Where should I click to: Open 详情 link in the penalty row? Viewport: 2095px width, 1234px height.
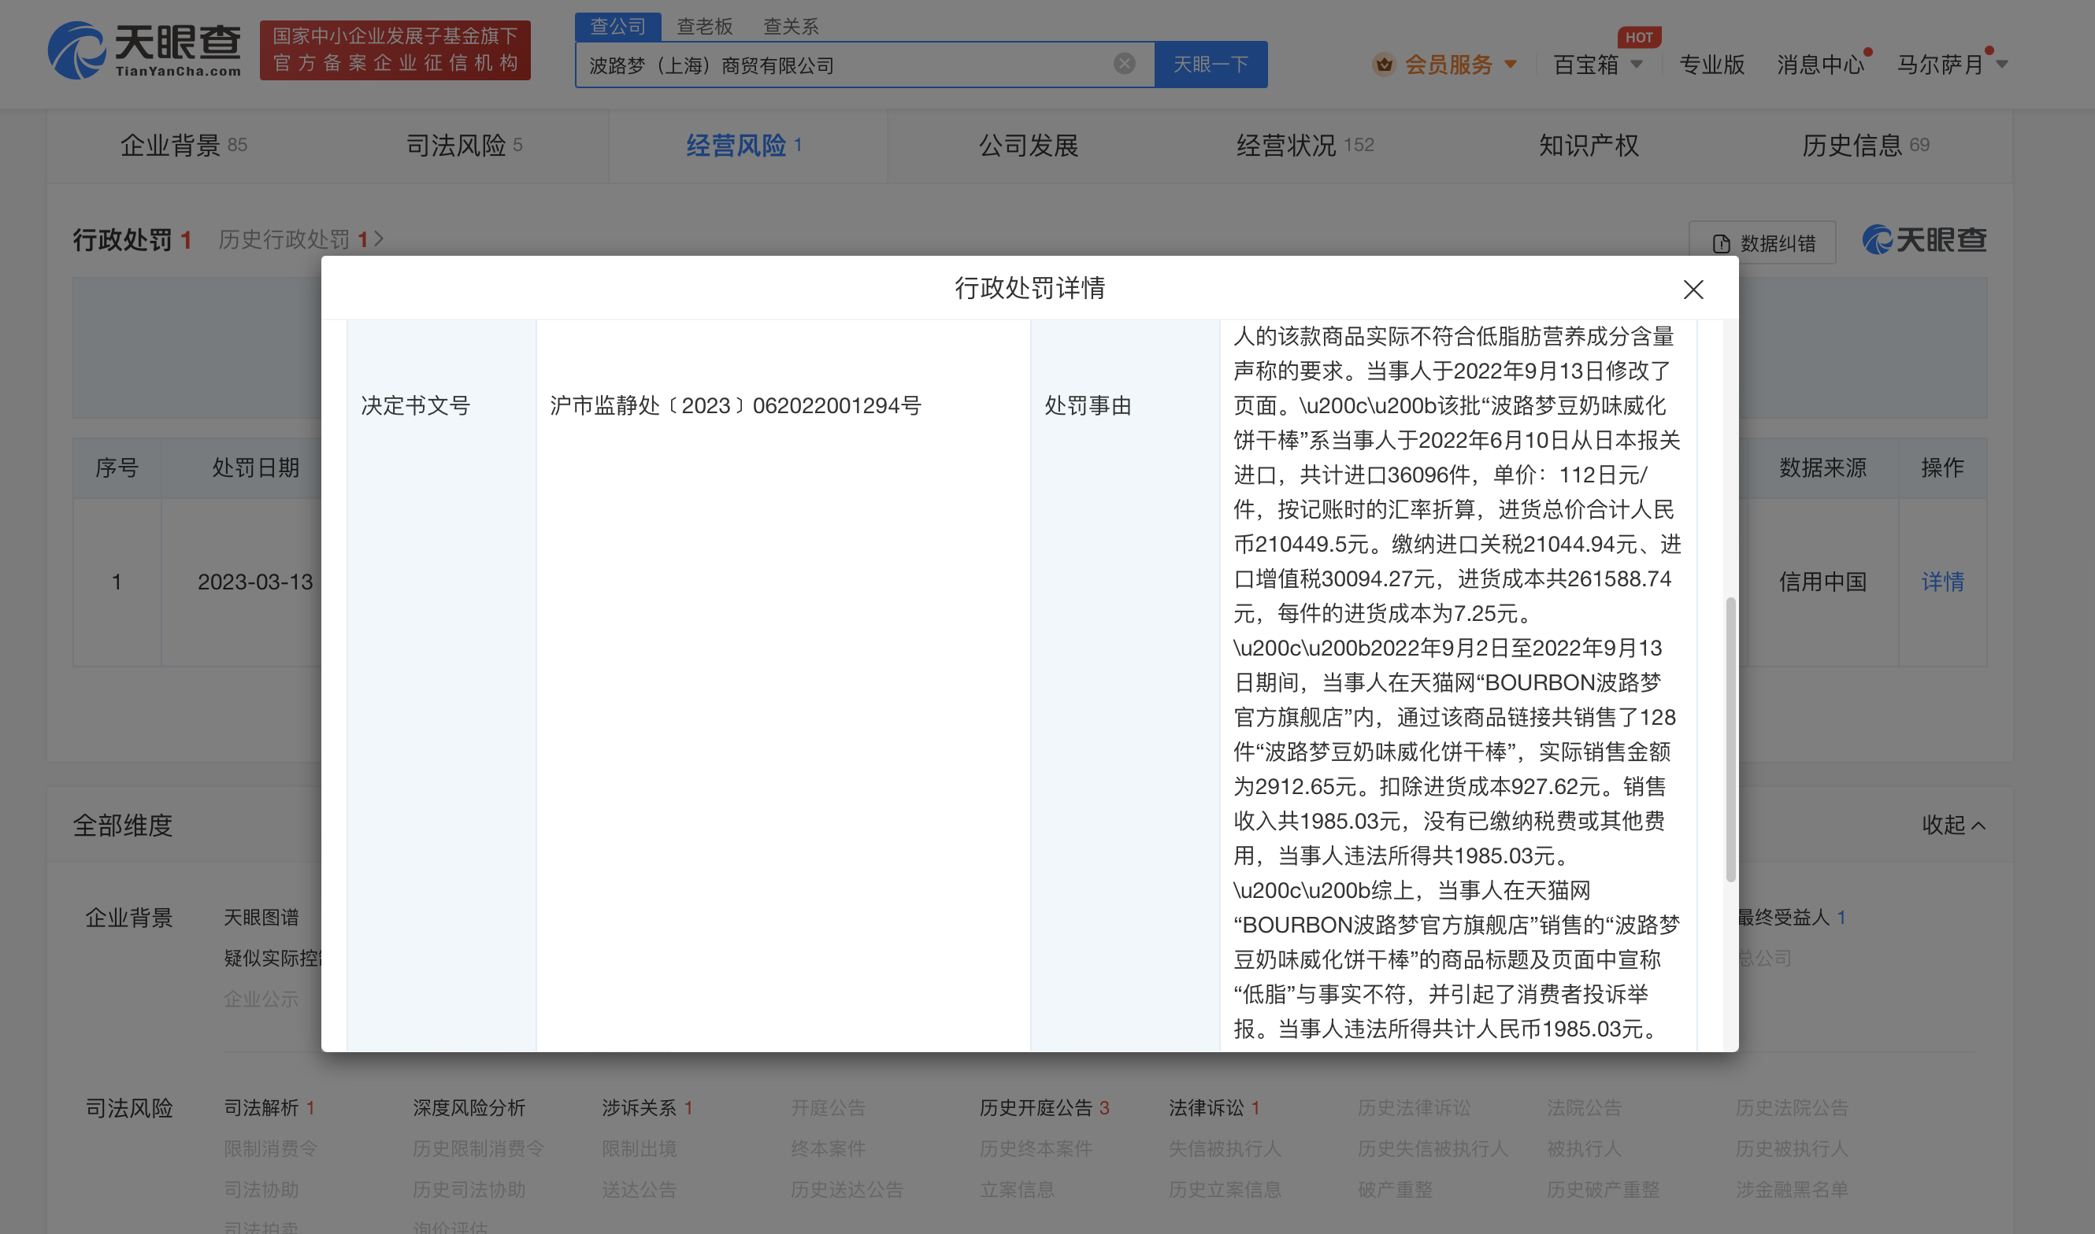tap(1942, 582)
